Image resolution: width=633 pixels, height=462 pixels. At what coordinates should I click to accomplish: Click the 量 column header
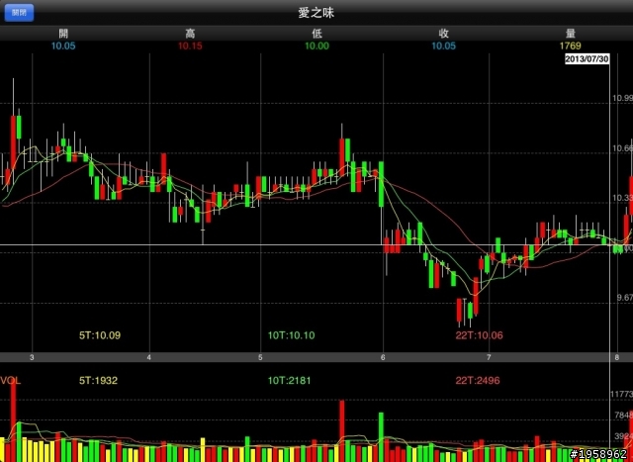click(571, 34)
